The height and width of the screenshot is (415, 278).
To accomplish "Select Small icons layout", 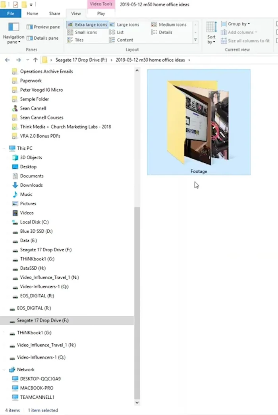I will [x=82, y=32].
